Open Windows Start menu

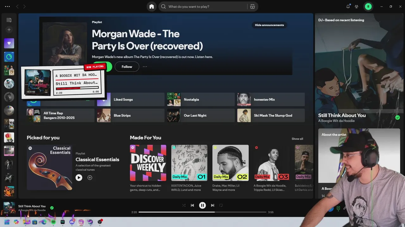7,222
